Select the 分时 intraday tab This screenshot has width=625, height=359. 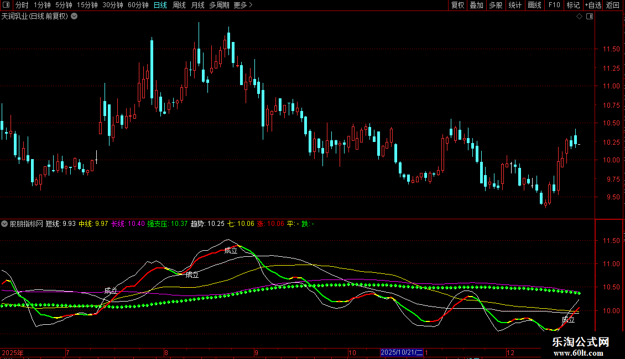tap(22, 5)
